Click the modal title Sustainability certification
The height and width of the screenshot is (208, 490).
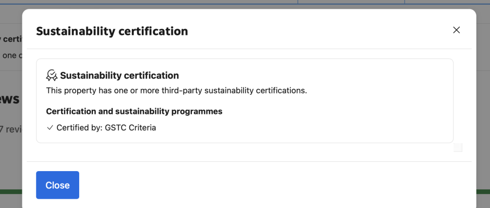click(x=112, y=31)
